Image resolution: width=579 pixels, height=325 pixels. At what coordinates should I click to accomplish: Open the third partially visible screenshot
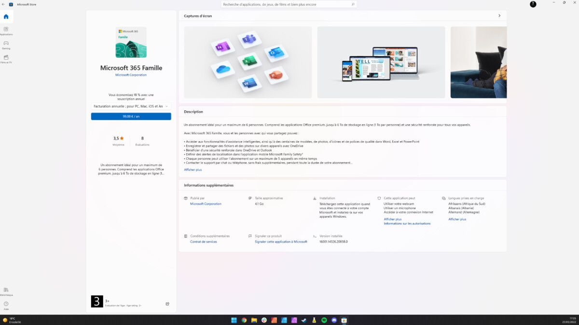[x=479, y=62]
